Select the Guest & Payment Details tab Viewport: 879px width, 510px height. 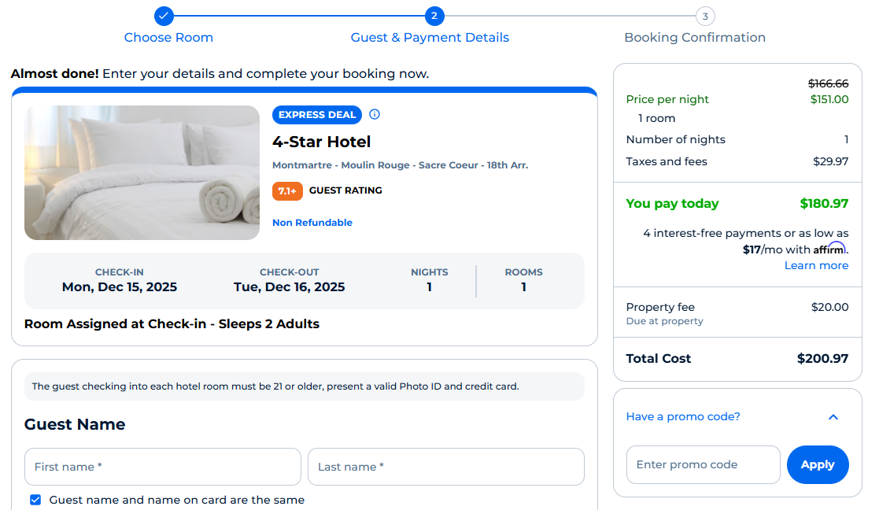coord(430,37)
